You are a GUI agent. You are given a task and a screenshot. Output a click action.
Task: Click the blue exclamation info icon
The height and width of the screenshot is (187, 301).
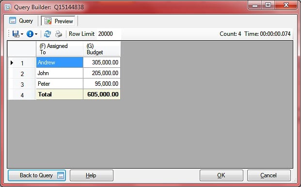[x=30, y=34]
